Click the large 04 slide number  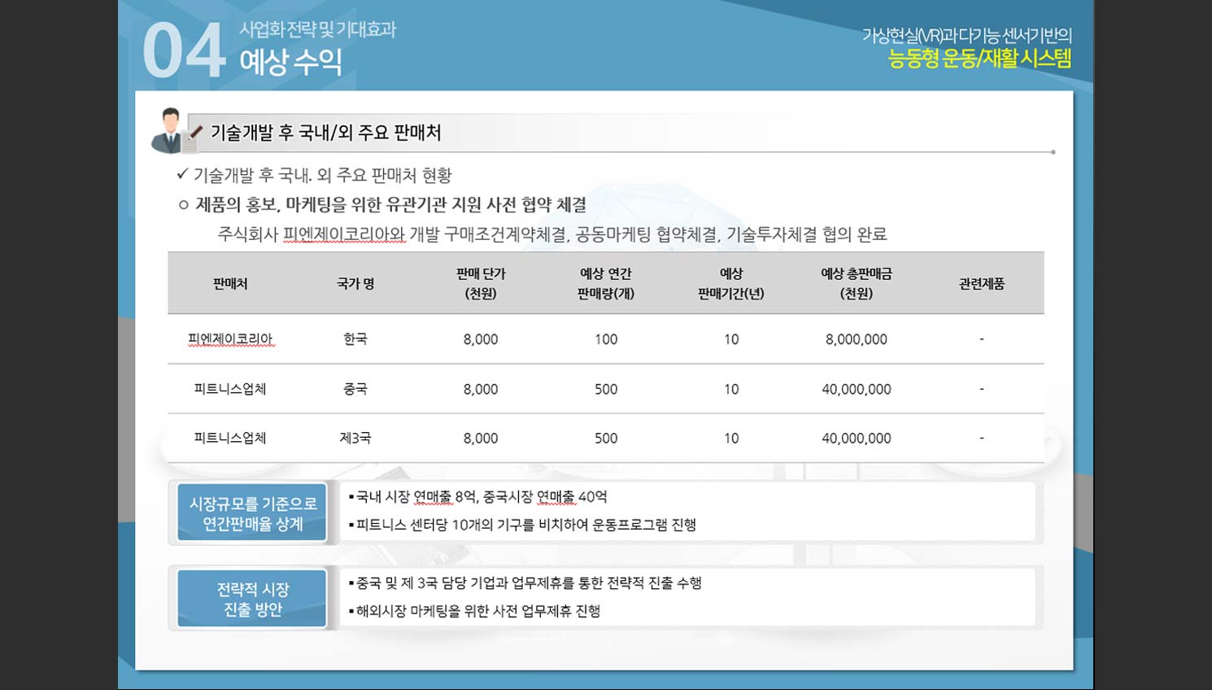point(183,51)
